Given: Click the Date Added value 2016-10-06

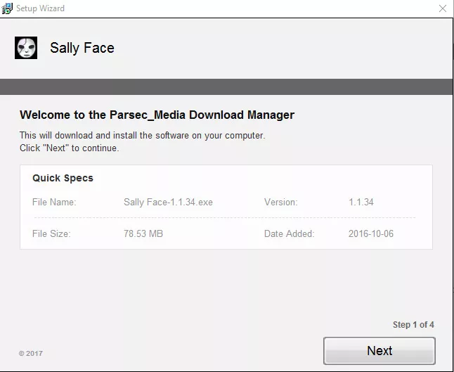Looking at the screenshot, I should (371, 233).
